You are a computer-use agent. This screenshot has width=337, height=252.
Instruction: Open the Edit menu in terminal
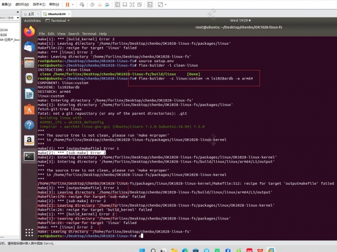pos(51,34)
